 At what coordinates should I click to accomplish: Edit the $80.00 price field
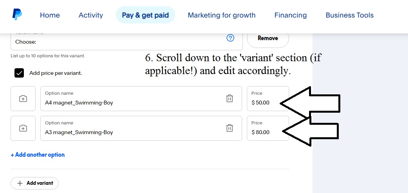[268, 128]
